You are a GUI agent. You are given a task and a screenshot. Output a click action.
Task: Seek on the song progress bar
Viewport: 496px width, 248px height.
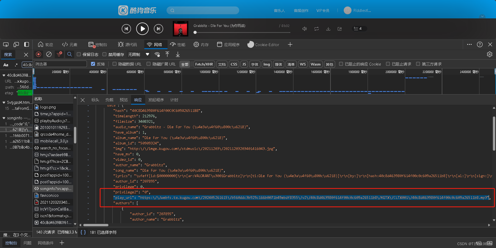pyautogui.click(x=242, y=33)
